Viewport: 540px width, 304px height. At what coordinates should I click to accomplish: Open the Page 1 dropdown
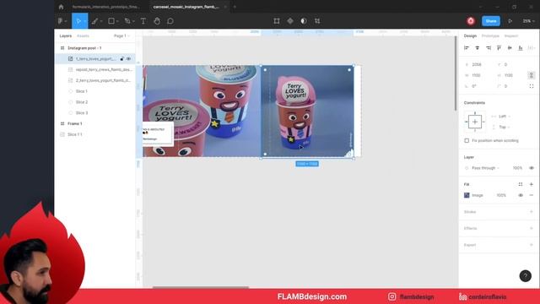coord(121,35)
